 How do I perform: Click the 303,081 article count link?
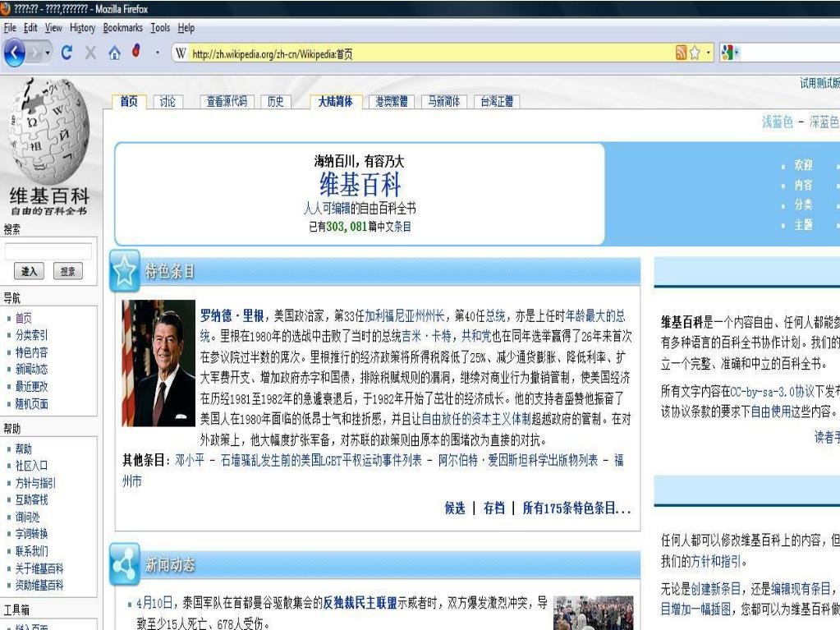(x=347, y=227)
